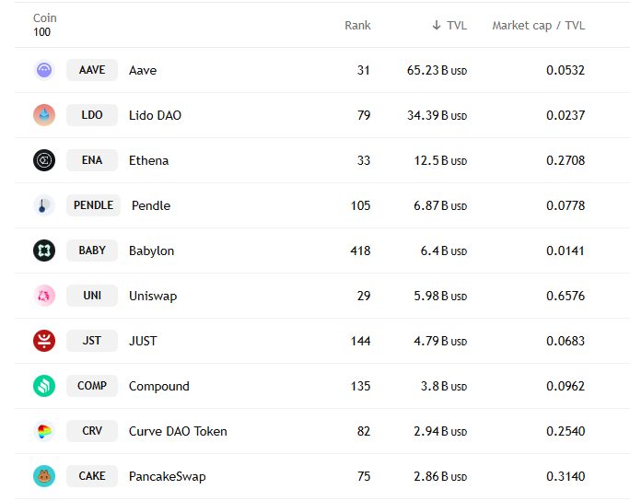The height and width of the screenshot is (501, 630).
Task: Sort the table by TVL column
Action: (x=449, y=25)
